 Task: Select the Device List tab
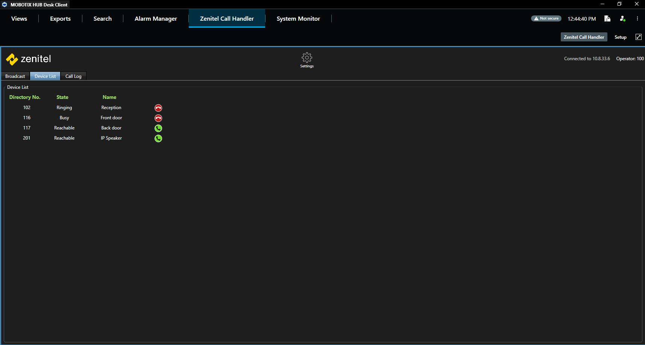(45, 76)
